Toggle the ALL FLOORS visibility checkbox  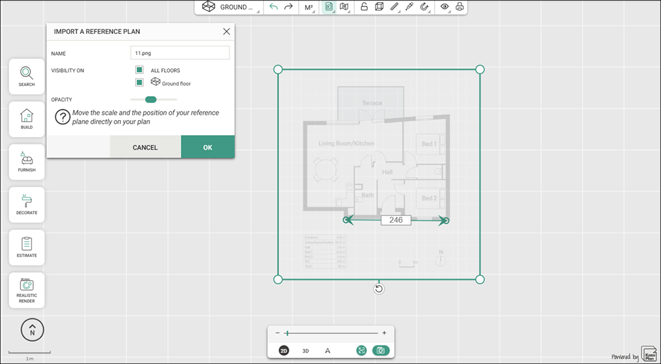[139, 70]
